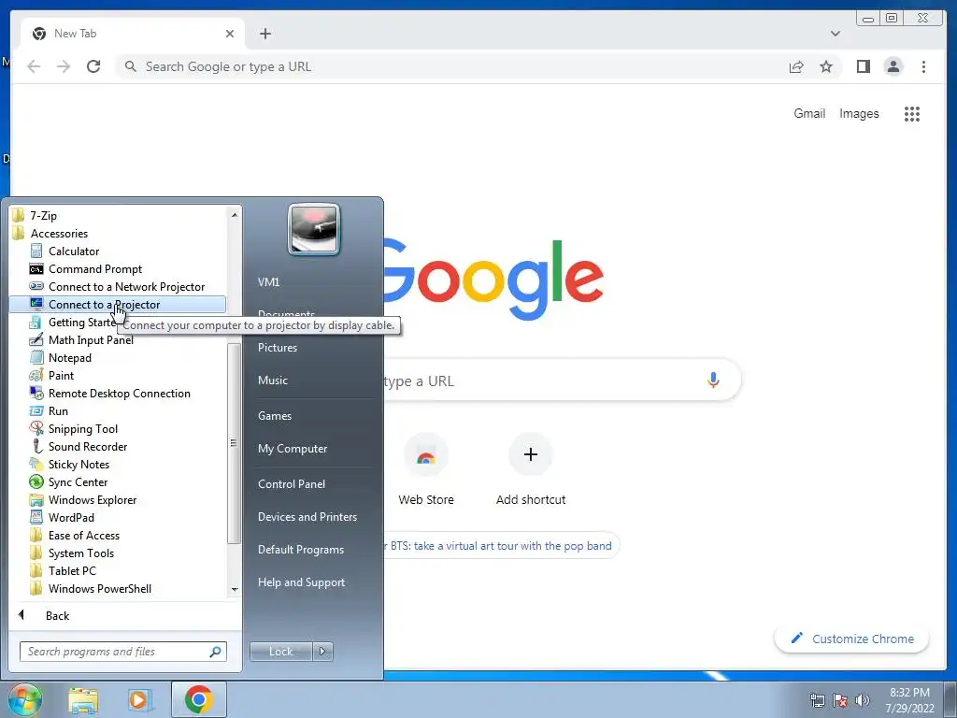The image size is (957, 718).
Task: Click the Search programs and files box
Action: (122, 652)
